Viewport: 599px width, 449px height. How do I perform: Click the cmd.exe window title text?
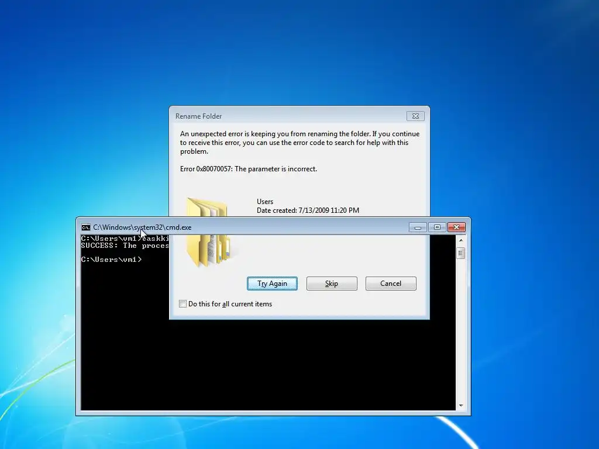[x=142, y=227]
